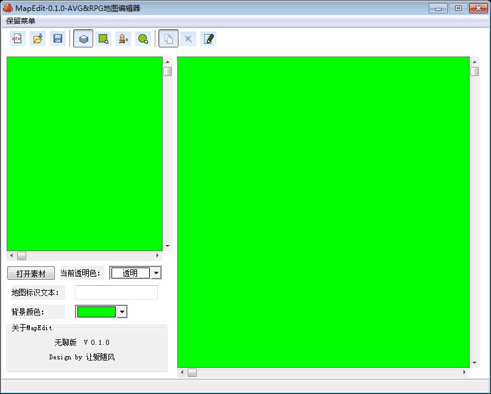
Task: Click the green 背景颜色 swatch
Action: pos(96,312)
